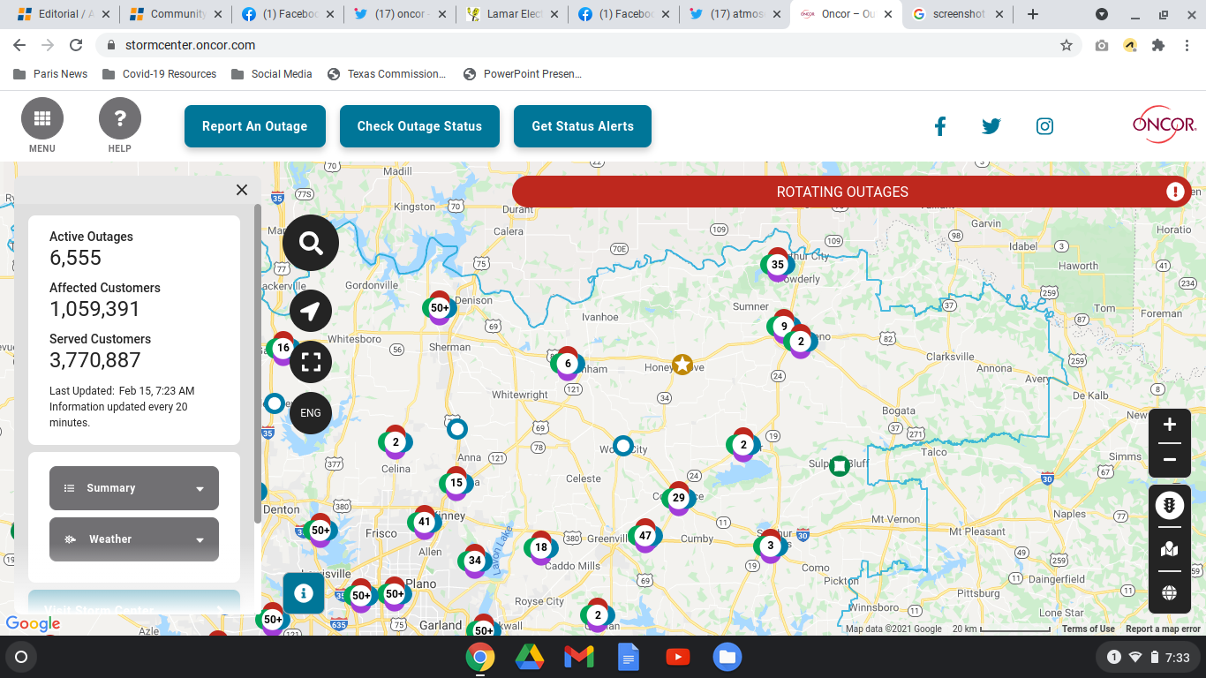Open the map info icon
Viewport: 1206px width, 678px height.
pyautogui.click(x=304, y=593)
